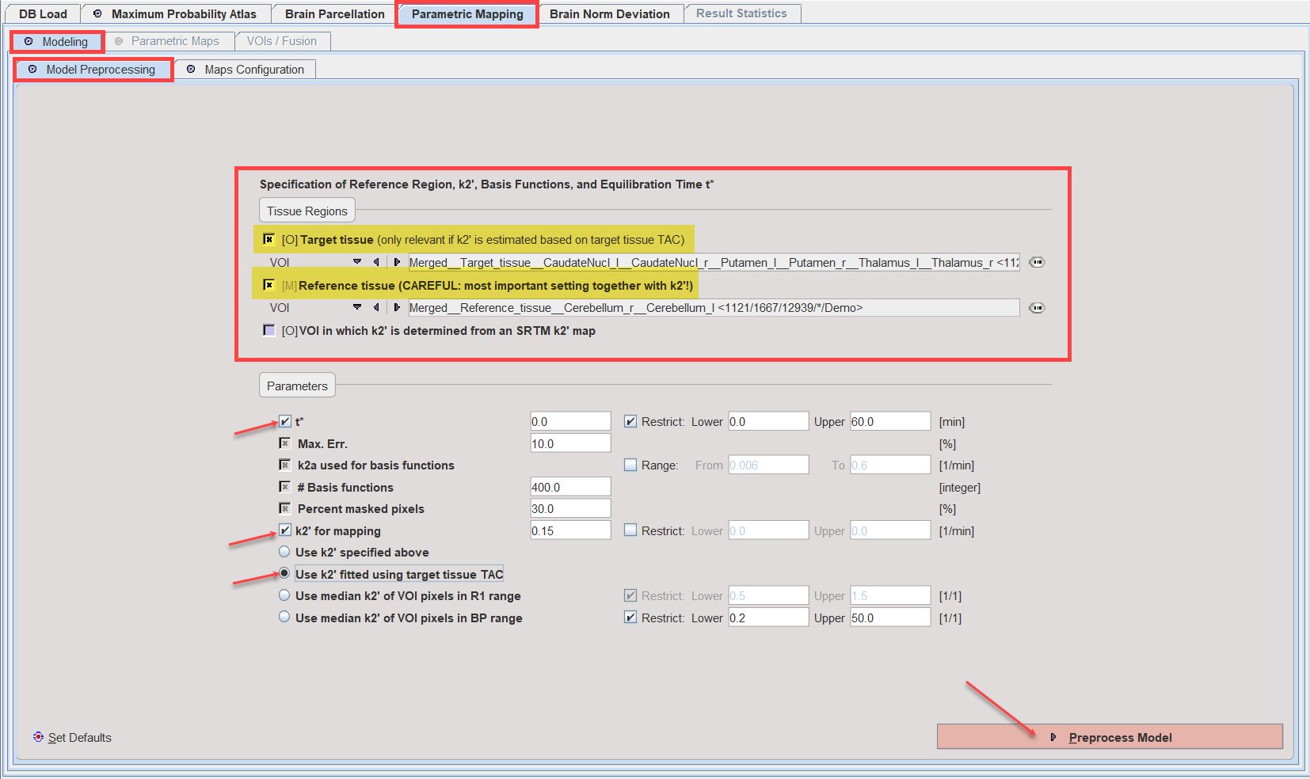Open the Target tissue VOI dropdown
This screenshot has height=779, width=1310.
pos(357,262)
